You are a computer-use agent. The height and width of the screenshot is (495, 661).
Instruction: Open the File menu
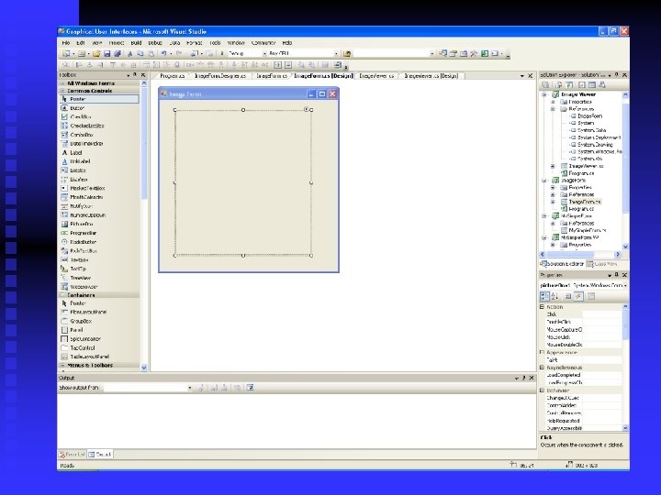(66, 43)
